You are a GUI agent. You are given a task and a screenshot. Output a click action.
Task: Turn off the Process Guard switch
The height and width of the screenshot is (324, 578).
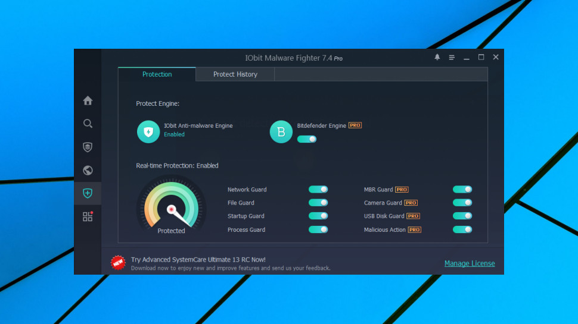[318, 229]
